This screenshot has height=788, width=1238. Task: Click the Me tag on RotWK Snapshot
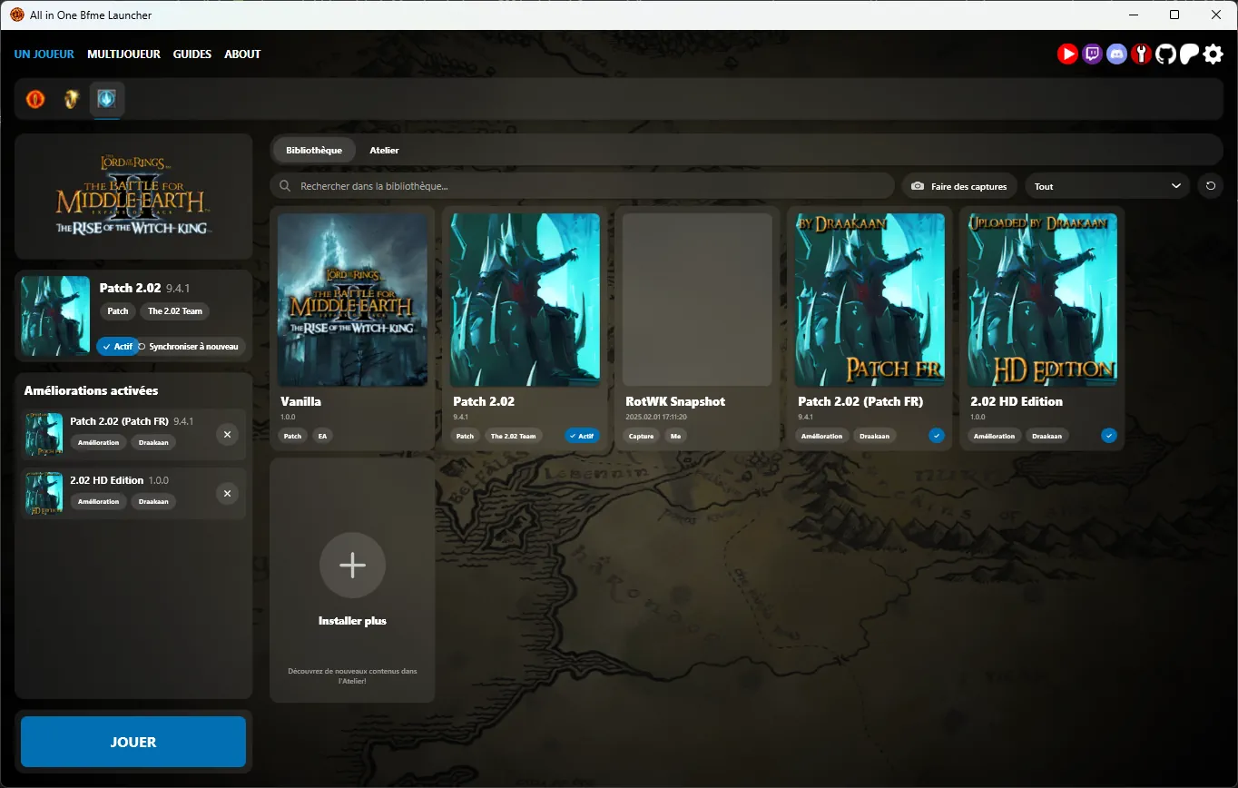pyautogui.click(x=675, y=436)
